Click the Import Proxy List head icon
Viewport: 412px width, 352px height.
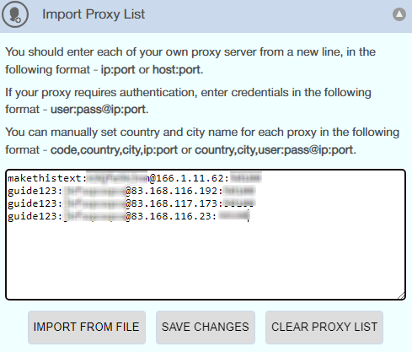(15, 14)
